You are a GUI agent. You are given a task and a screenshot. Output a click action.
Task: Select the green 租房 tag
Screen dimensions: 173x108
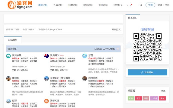point(131,98)
